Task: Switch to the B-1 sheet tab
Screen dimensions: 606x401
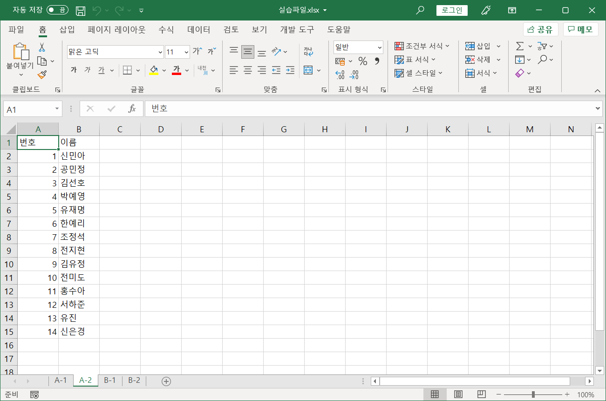Action: 110,381
